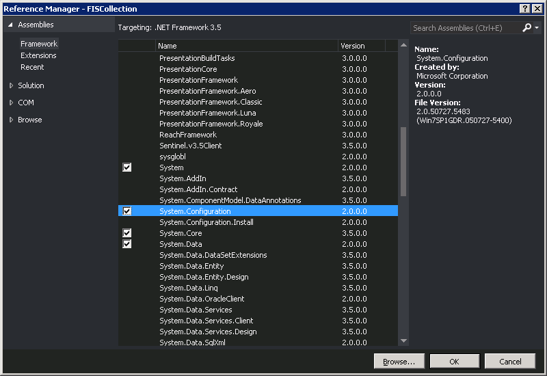This screenshot has height=376, width=547.
Task: Click the Browse... button
Action: [x=399, y=362]
